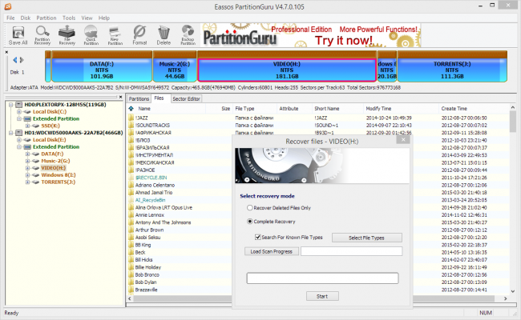The height and width of the screenshot is (320, 521).
Task: Expand the TORRENTS(J:) tree node
Action: (27, 182)
